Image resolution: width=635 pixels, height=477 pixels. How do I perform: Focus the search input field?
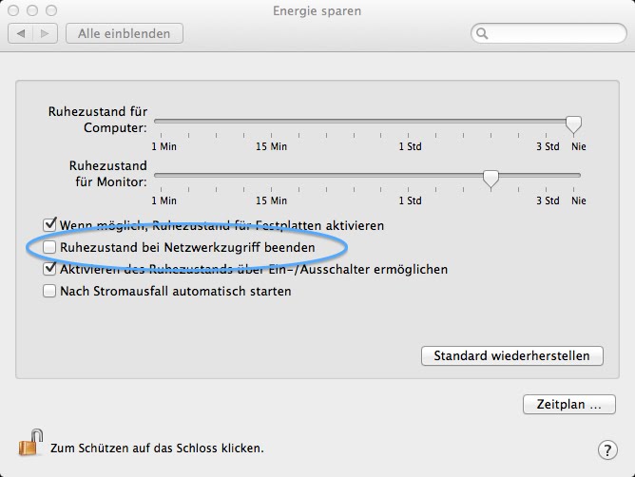click(551, 34)
